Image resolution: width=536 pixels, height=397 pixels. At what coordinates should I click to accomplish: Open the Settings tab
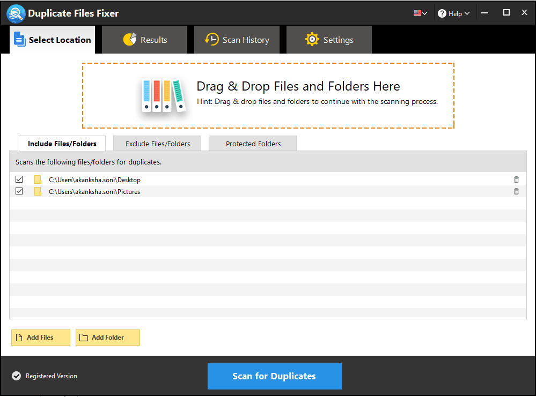click(x=329, y=40)
